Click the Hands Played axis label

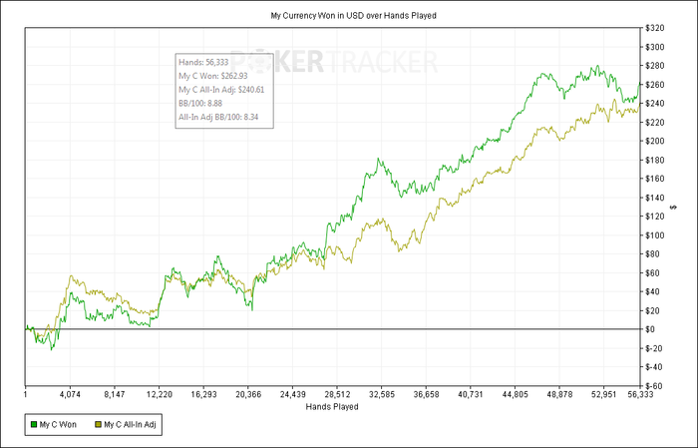click(x=332, y=406)
